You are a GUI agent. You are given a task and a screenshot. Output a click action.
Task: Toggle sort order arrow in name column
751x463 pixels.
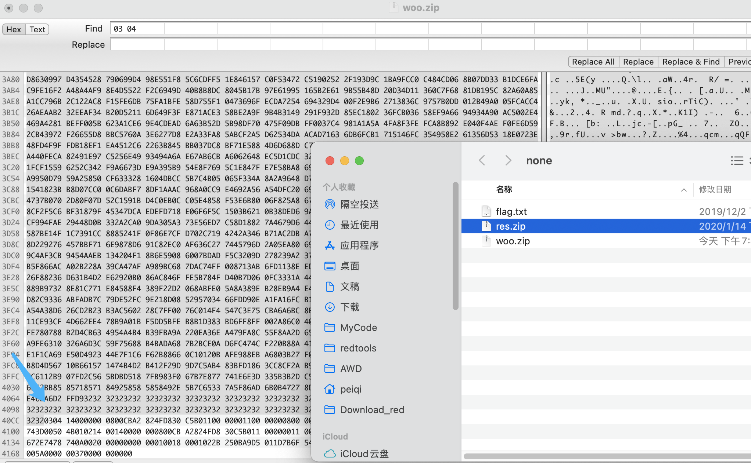point(684,190)
